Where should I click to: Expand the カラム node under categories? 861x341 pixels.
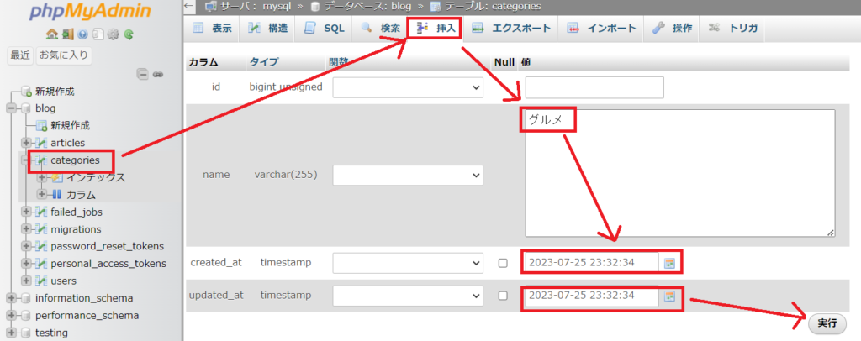pos(42,194)
